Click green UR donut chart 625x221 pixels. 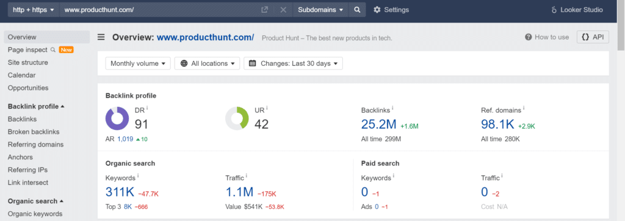(237, 118)
